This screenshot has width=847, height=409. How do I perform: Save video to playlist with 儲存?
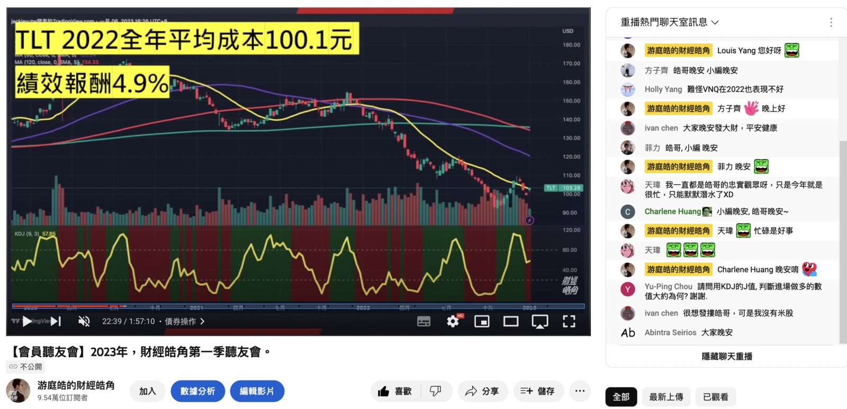[537, 391]
